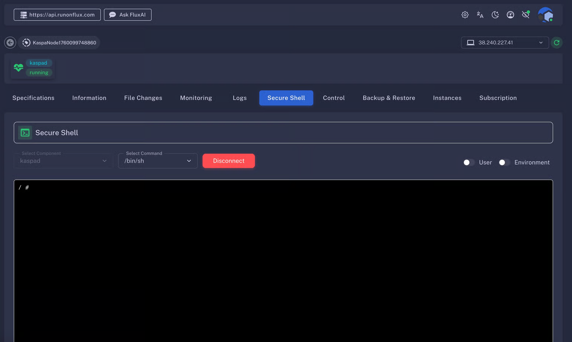Enable the User toggle switch

(469, 163)
